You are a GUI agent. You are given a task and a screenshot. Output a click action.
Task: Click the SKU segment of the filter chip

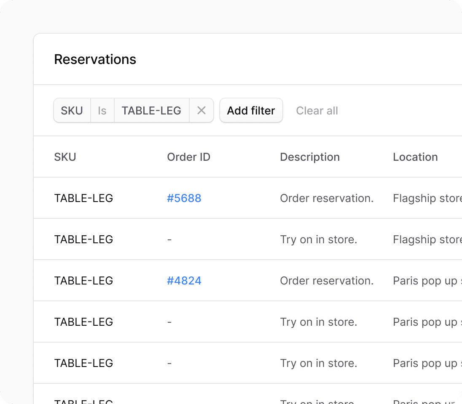coord(72,110)
